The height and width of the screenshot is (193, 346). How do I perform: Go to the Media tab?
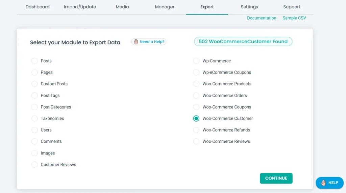pos(122,7)
